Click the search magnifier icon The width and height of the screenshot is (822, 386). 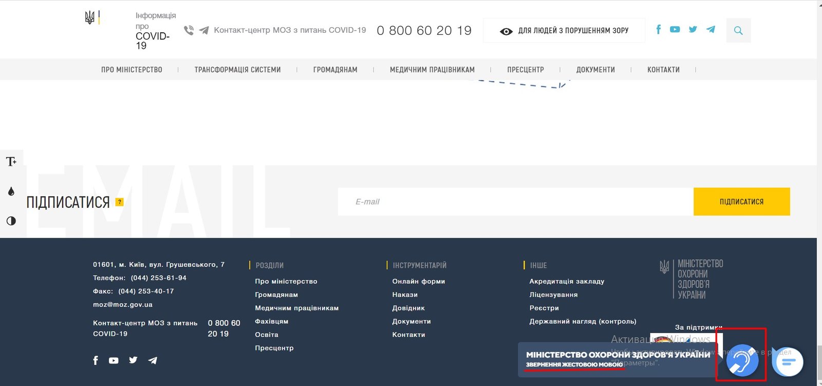738,30
